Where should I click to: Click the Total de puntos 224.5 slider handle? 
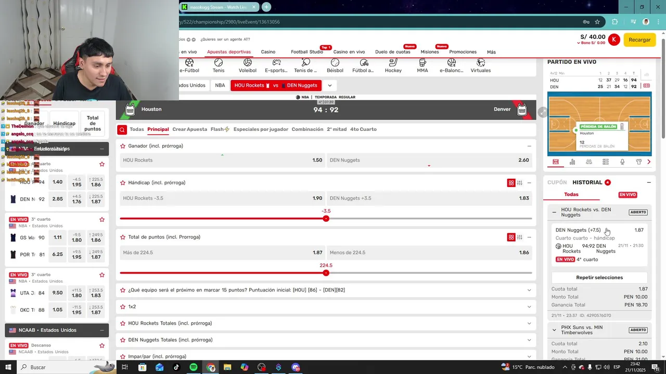326,273
